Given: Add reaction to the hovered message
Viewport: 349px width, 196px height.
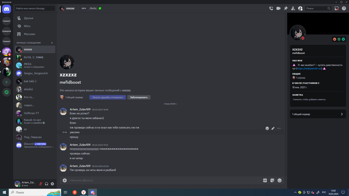Looking at the screenshot, I should [267, 128].
